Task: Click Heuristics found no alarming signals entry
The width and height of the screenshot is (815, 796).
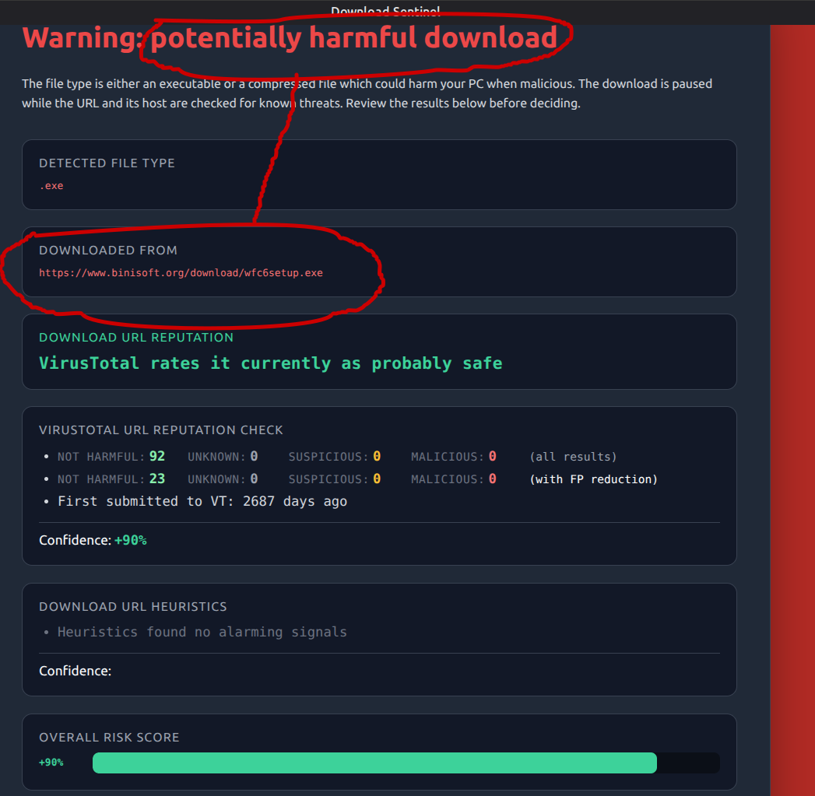Action: 202,632
